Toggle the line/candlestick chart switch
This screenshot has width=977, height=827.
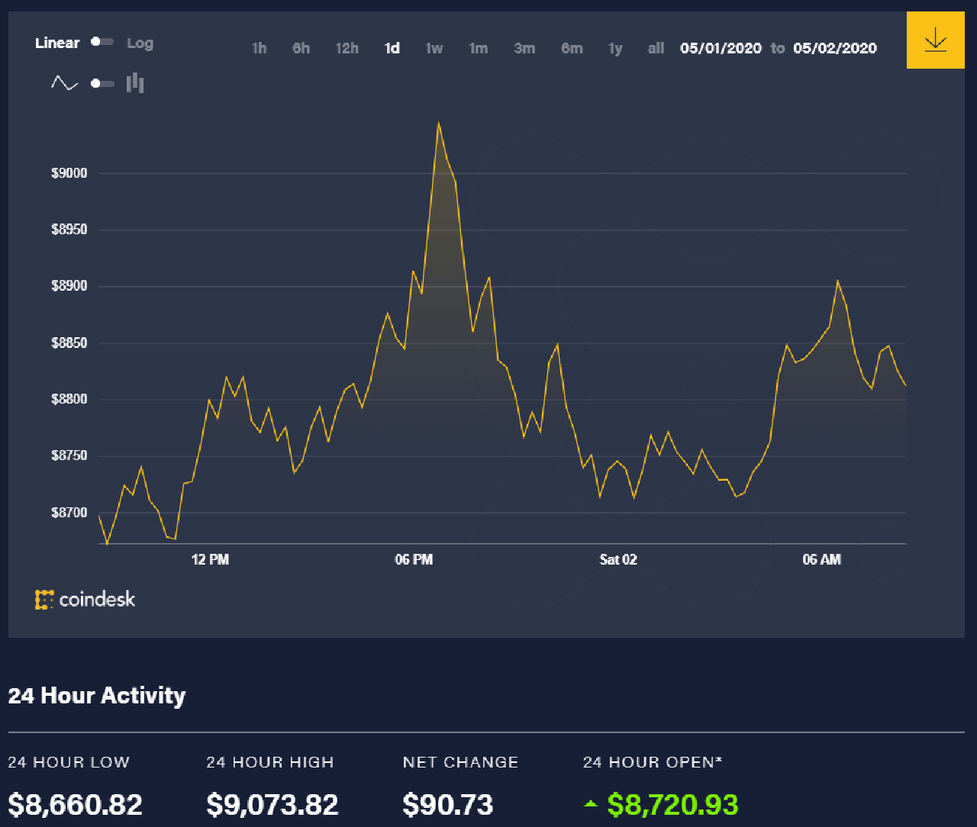click(102, 83)
